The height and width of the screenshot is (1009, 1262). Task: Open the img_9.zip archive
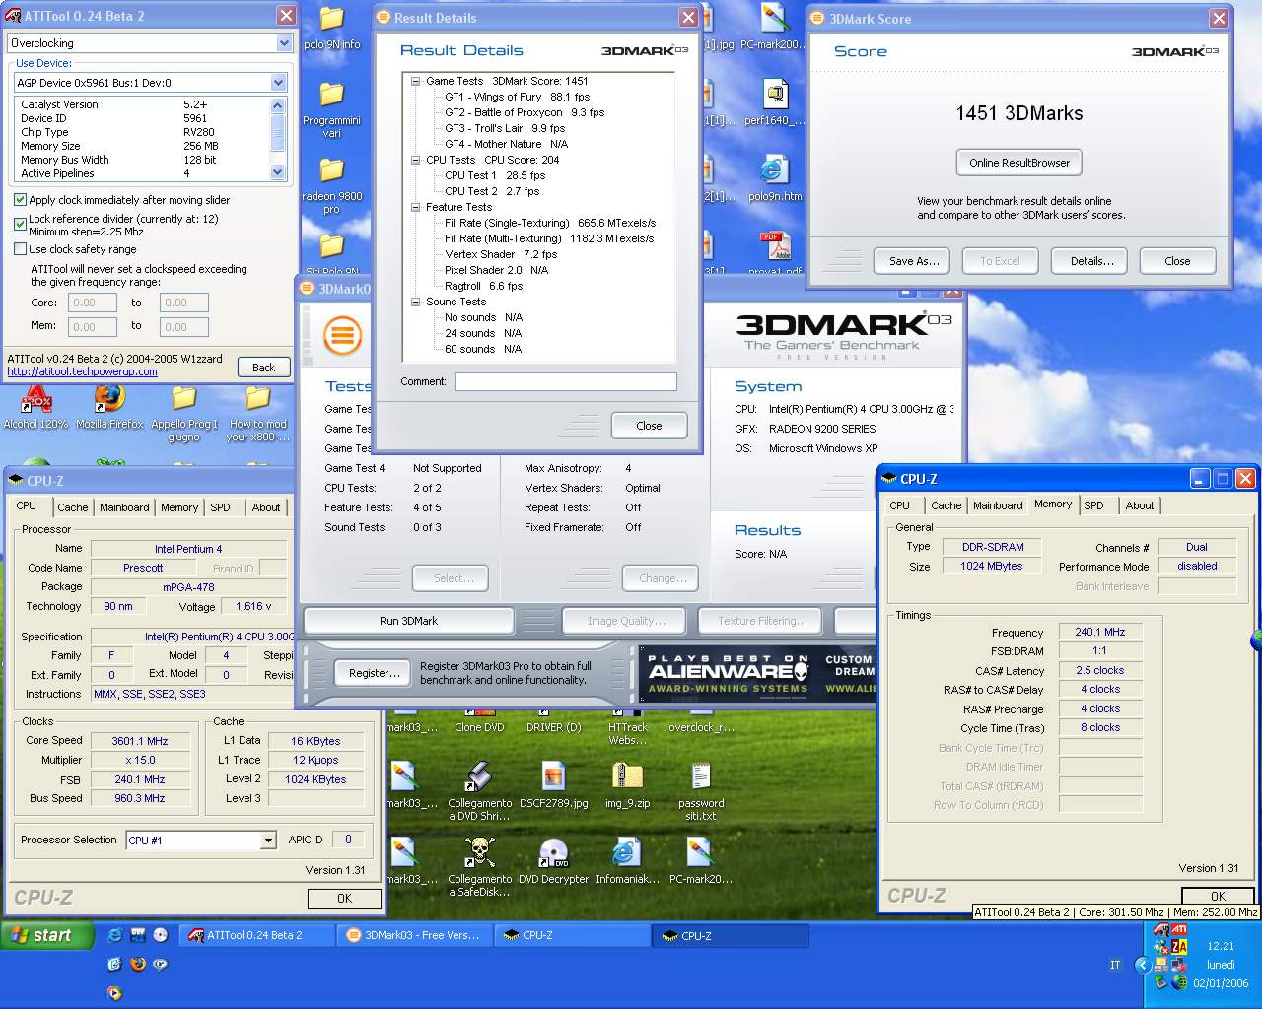point(628,785)
